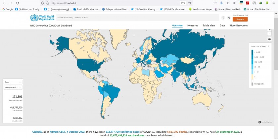Click the search by country input field
Viewport: 278px width, 139px height.
click(137, 18)
